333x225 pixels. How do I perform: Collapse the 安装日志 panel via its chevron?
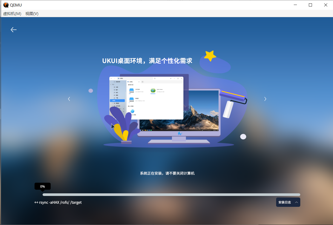coord(296,202)
